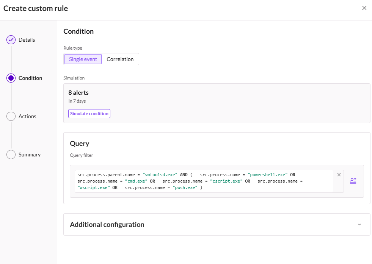Image resolution: width=372 pixels, height=264 pixels.
Task: Click "cscript.exe" in the query
Action: [x=226, y=181]
